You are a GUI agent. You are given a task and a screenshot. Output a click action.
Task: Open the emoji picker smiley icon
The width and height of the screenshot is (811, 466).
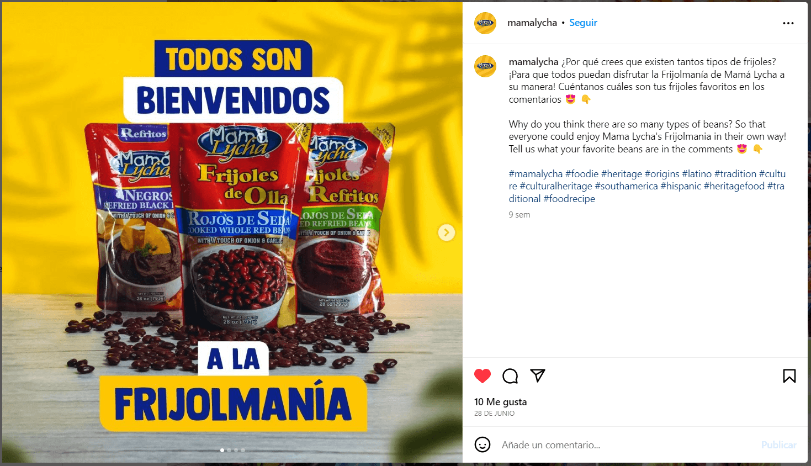coord(483,444)
